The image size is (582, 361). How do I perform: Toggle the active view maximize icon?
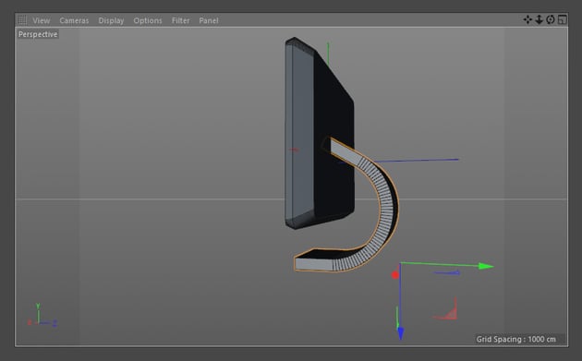pyautogui.click(x=563, y=19)
